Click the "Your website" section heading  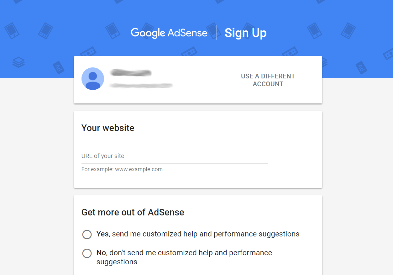coord(108,128)
